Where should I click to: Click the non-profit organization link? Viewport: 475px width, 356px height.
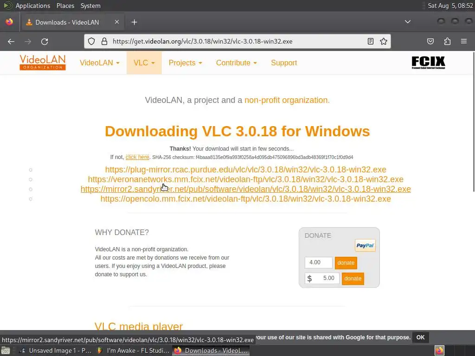[287, 100]
